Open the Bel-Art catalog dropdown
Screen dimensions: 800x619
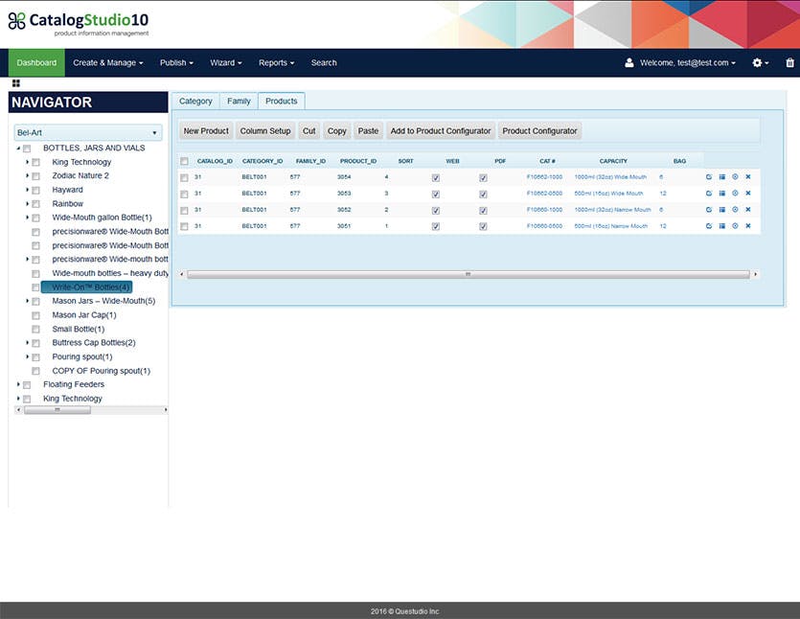[88, 132]
